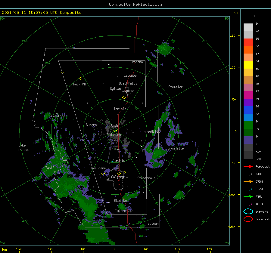Click the RedDeer city label

point(128,91)
